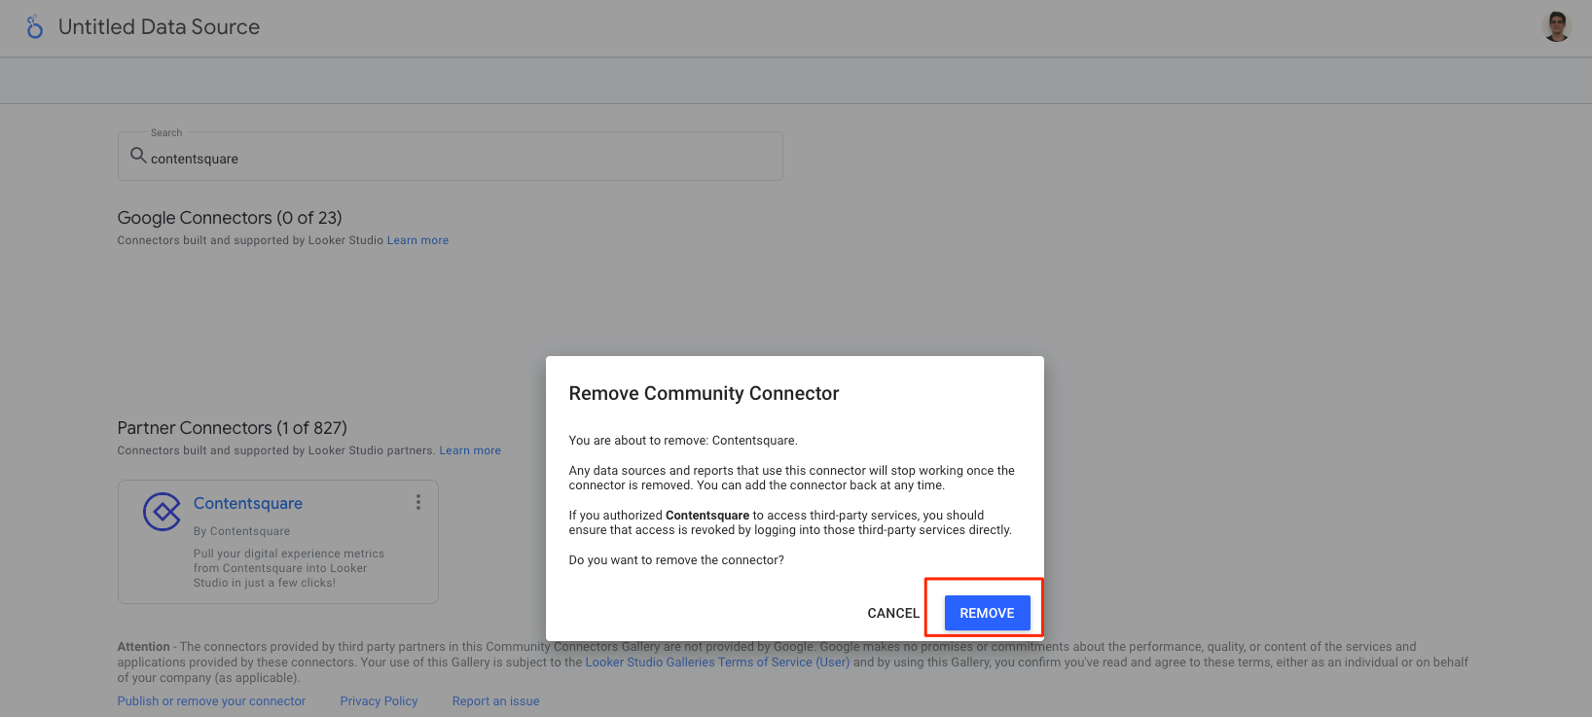Click the Untitled Data Source title
Screen dimensions: 1592x717
[159, 27]
